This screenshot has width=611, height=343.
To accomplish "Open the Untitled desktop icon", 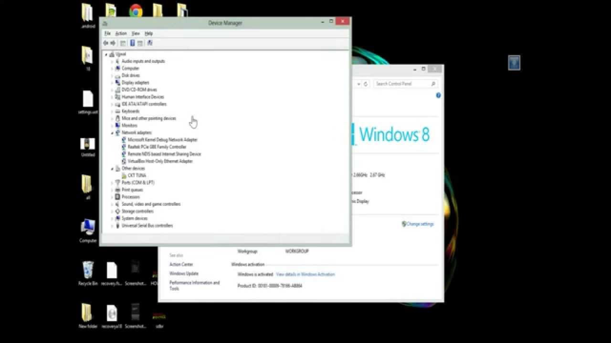I will [88, 147].
